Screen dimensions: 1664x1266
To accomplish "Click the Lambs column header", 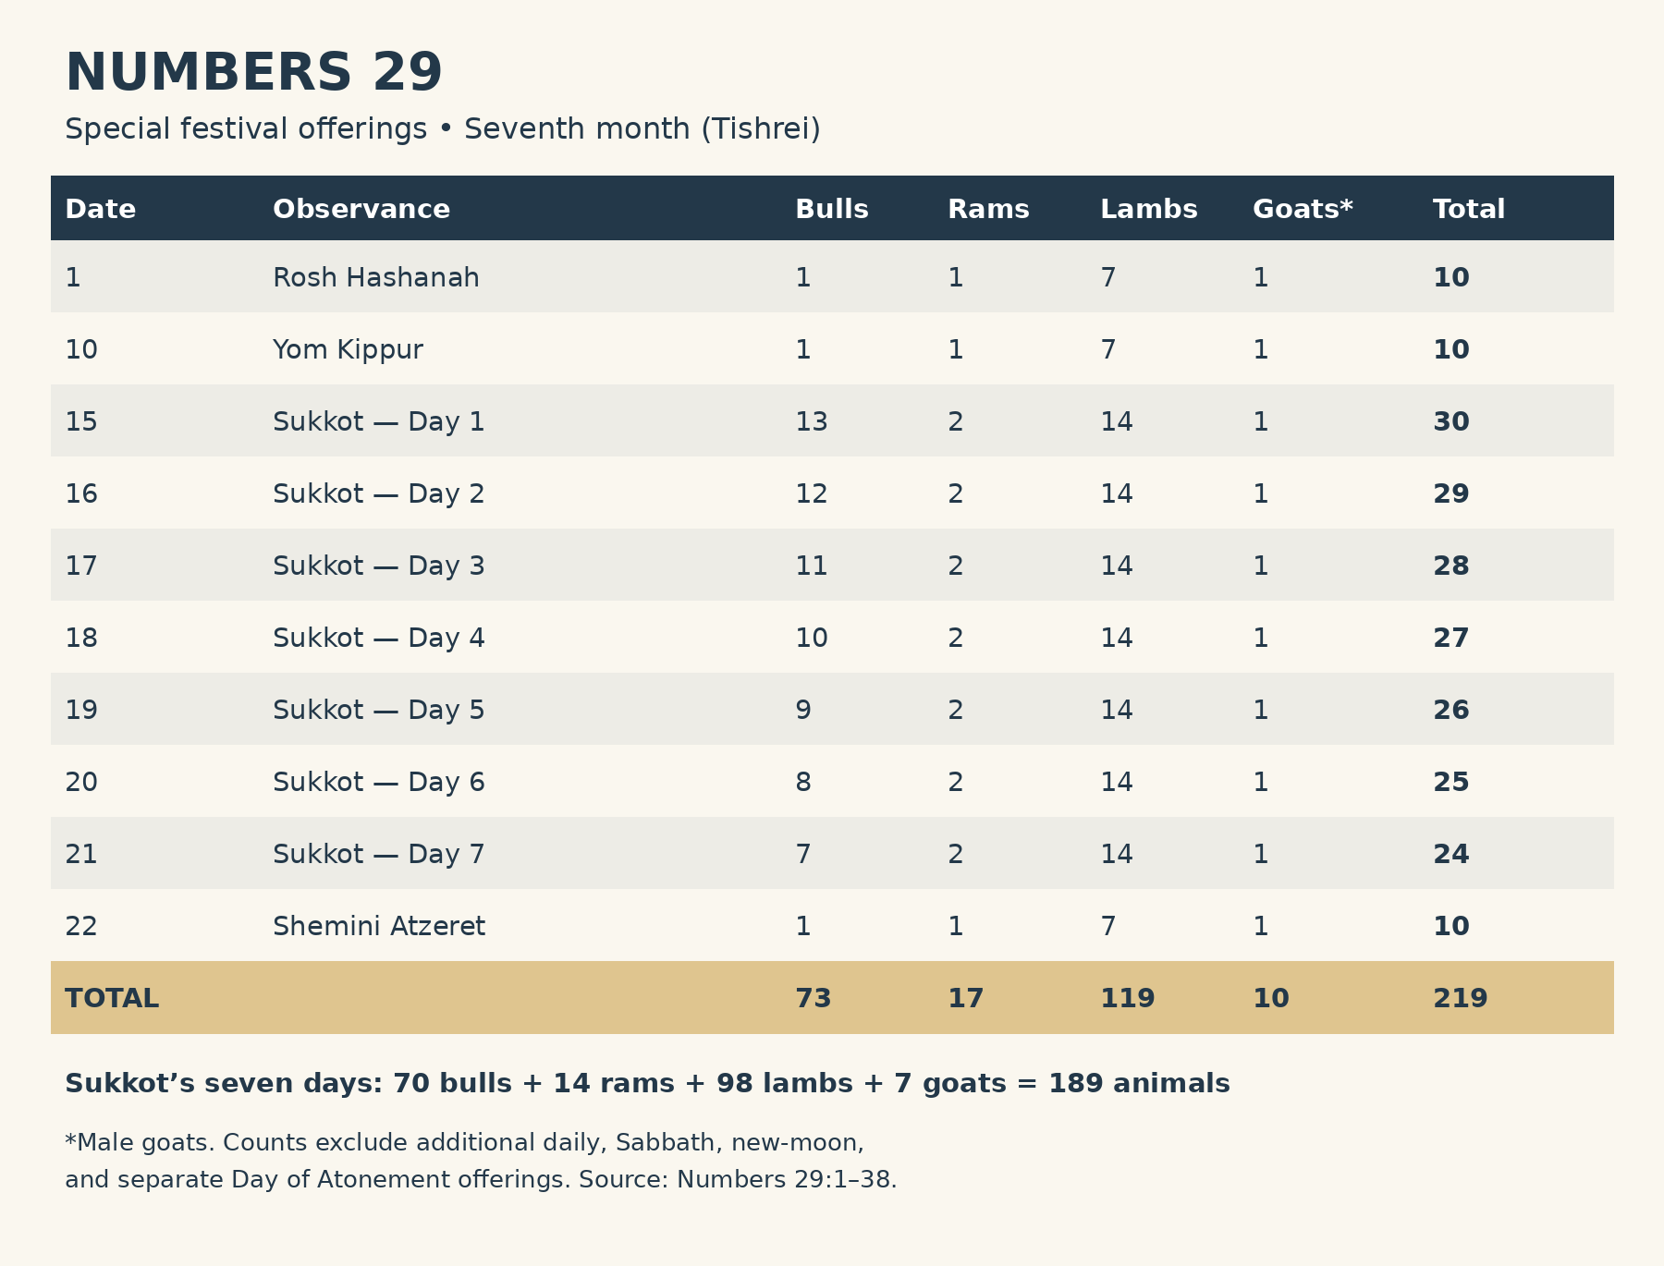I will (1149, 209).
